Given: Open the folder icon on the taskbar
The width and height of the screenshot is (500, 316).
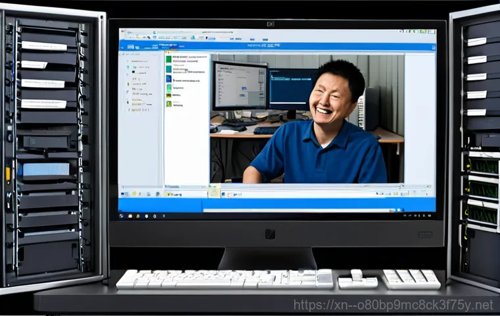Looking at the screenshot, I should point(130,216).
